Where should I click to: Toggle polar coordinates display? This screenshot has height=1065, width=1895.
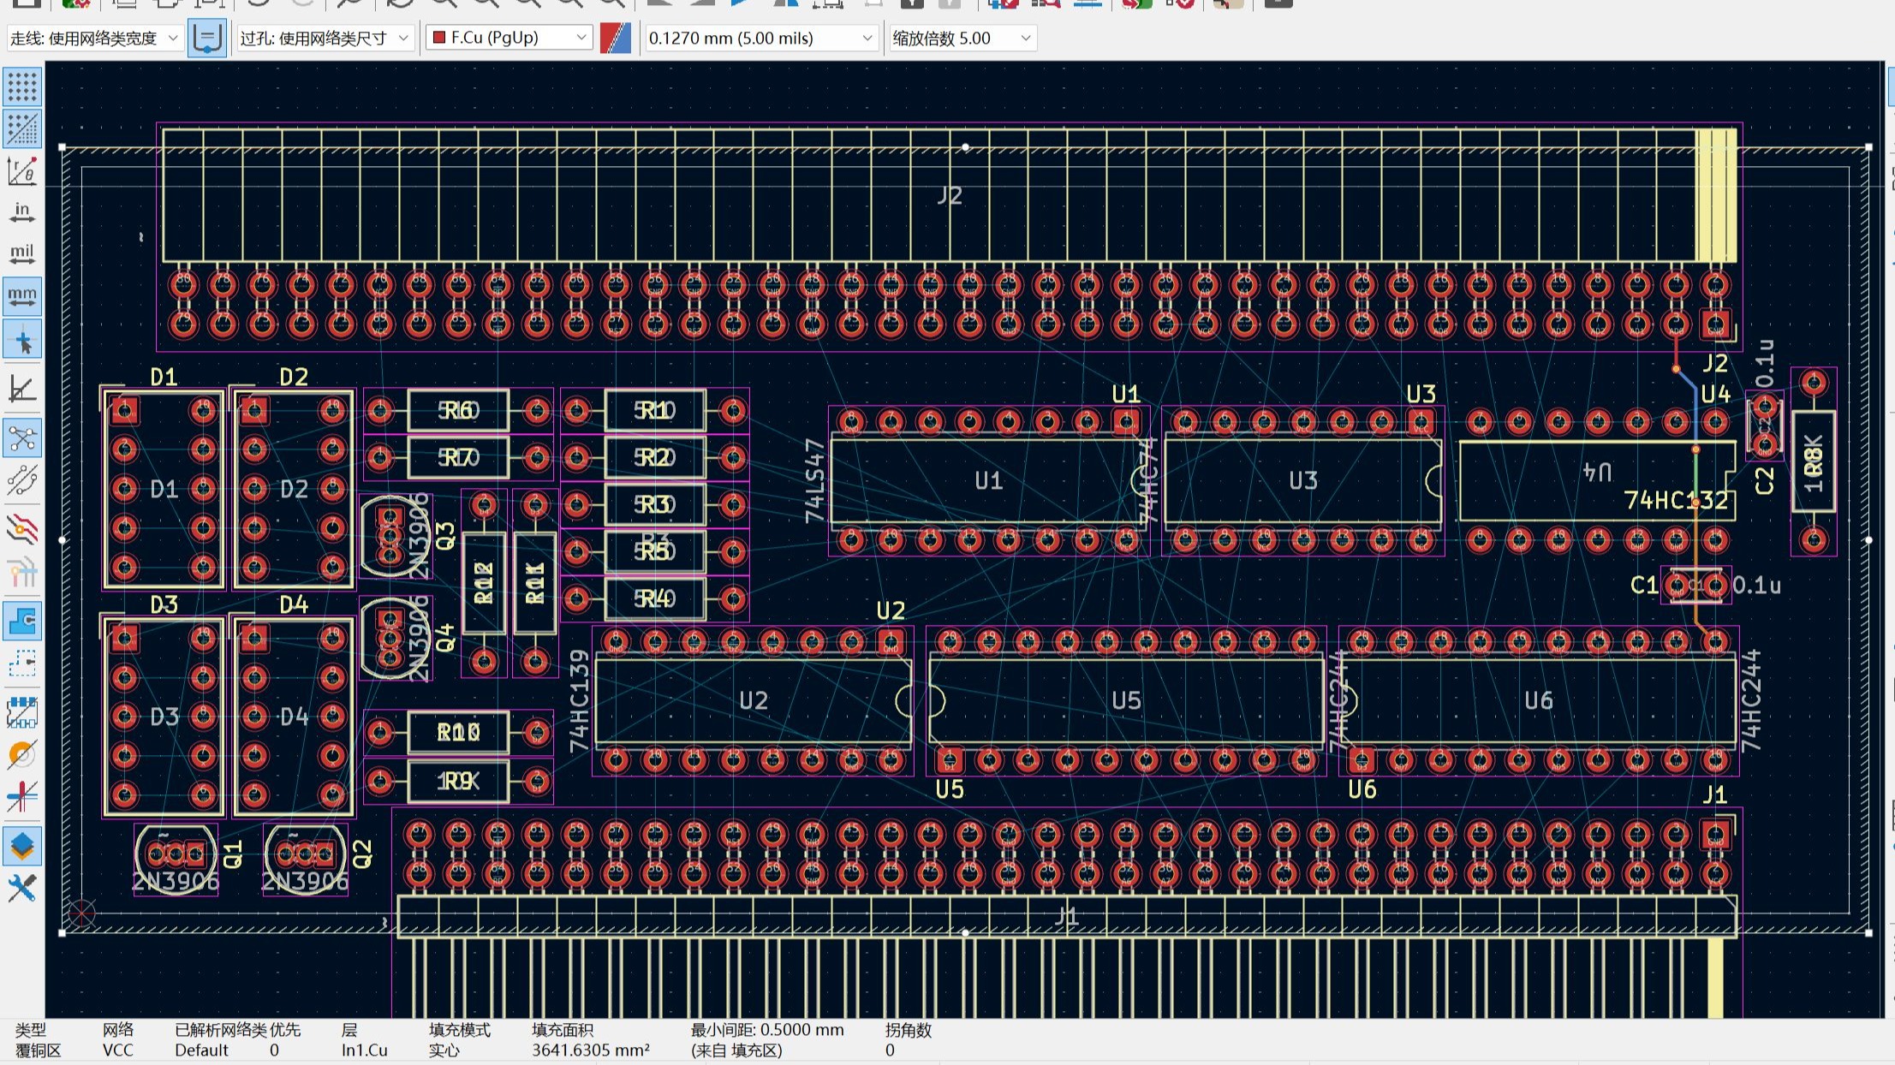pos(22,171)
